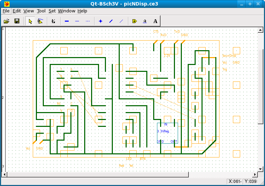Save the schematic with the floppy icon

17,21
